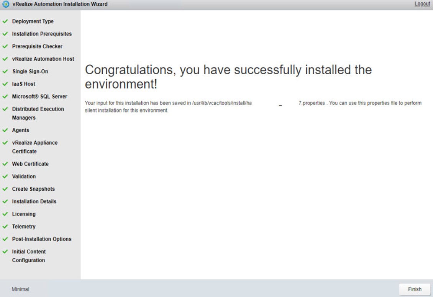This screenshot has height=297, width=433.
Task: Go to Web Certificate step
Action: click(30, 164)
